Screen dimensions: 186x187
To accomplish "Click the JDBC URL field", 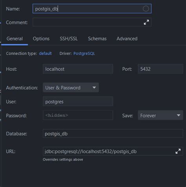I will point(113,151).
